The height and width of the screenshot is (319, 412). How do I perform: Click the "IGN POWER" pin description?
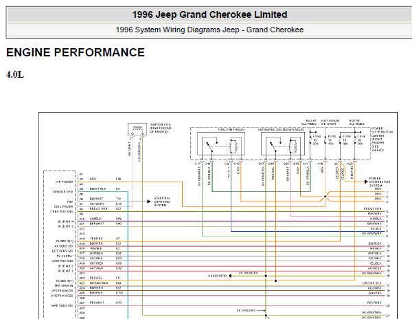point(64,181)
